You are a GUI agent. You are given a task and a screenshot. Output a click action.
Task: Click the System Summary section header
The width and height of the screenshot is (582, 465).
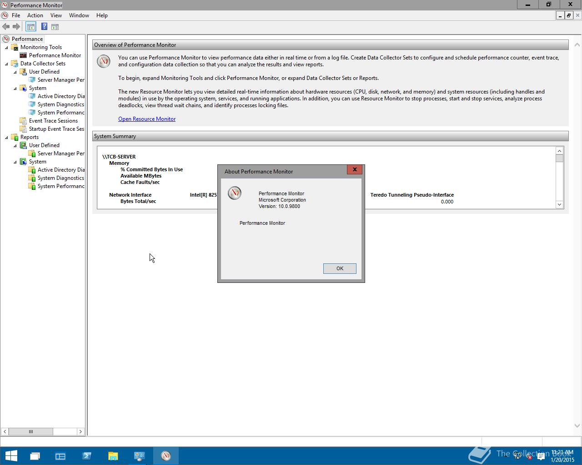(330, 136)
